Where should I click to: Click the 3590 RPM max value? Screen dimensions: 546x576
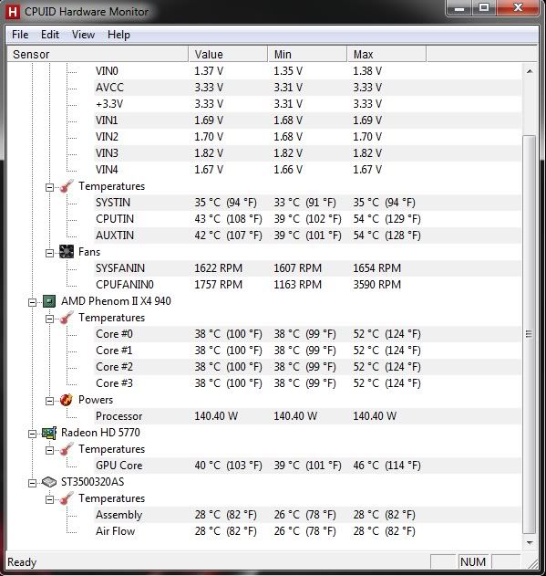pyautogui.click(x=376, y=285)
